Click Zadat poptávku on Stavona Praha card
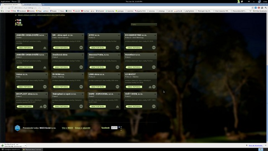 click(98, 67)
